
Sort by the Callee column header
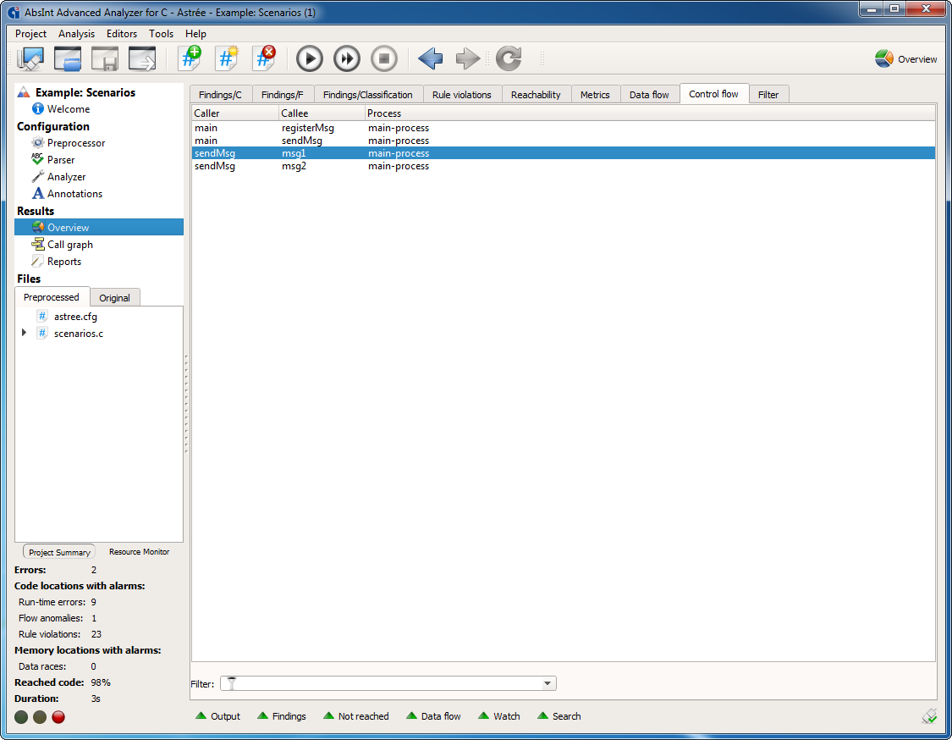tap(322, 113)
